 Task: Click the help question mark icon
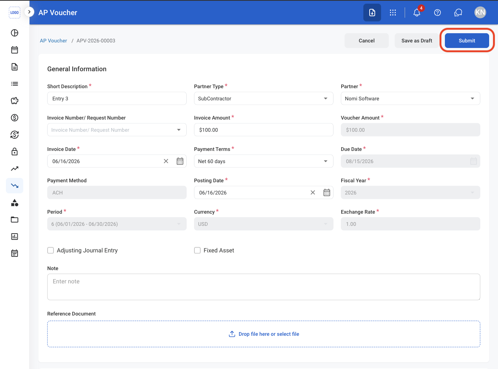click(x=438, y=13)
